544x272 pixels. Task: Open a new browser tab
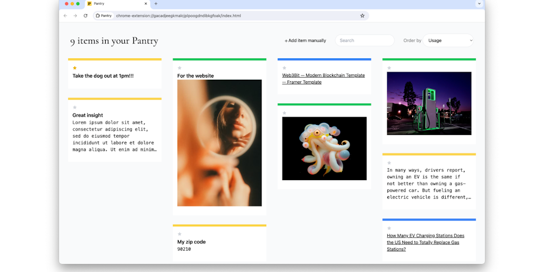[156, 4]
